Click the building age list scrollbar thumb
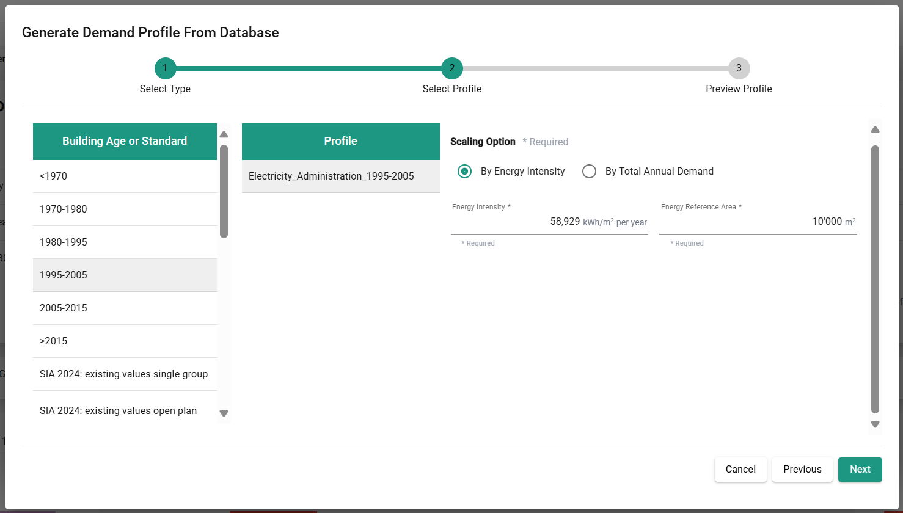The height and width of the screenshot is (513, 903). tap(224, 191)
